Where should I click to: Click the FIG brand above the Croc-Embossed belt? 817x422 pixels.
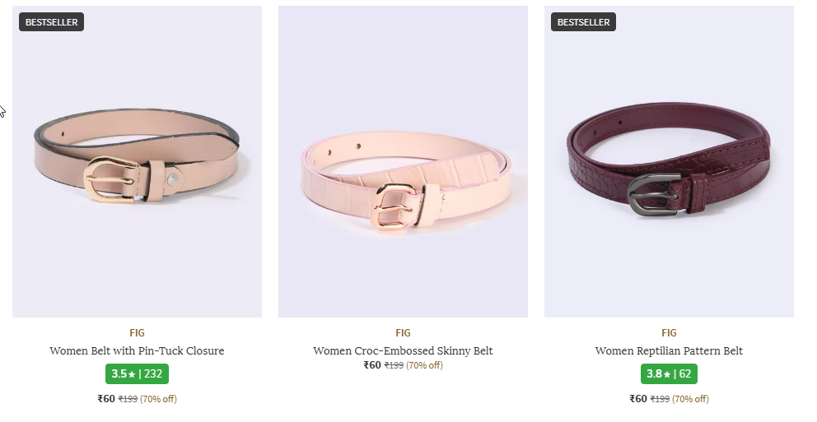[x=403, y=332]
